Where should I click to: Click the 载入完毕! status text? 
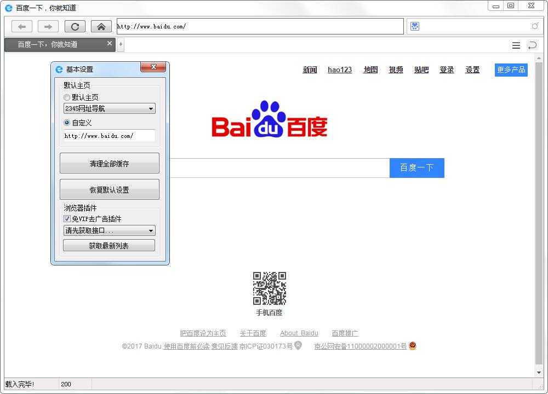tap(20, 384)
